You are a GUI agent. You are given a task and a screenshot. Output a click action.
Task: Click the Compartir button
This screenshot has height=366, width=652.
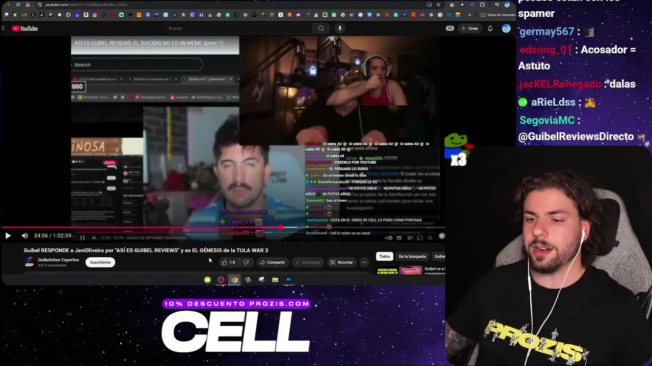click(272, 262)
